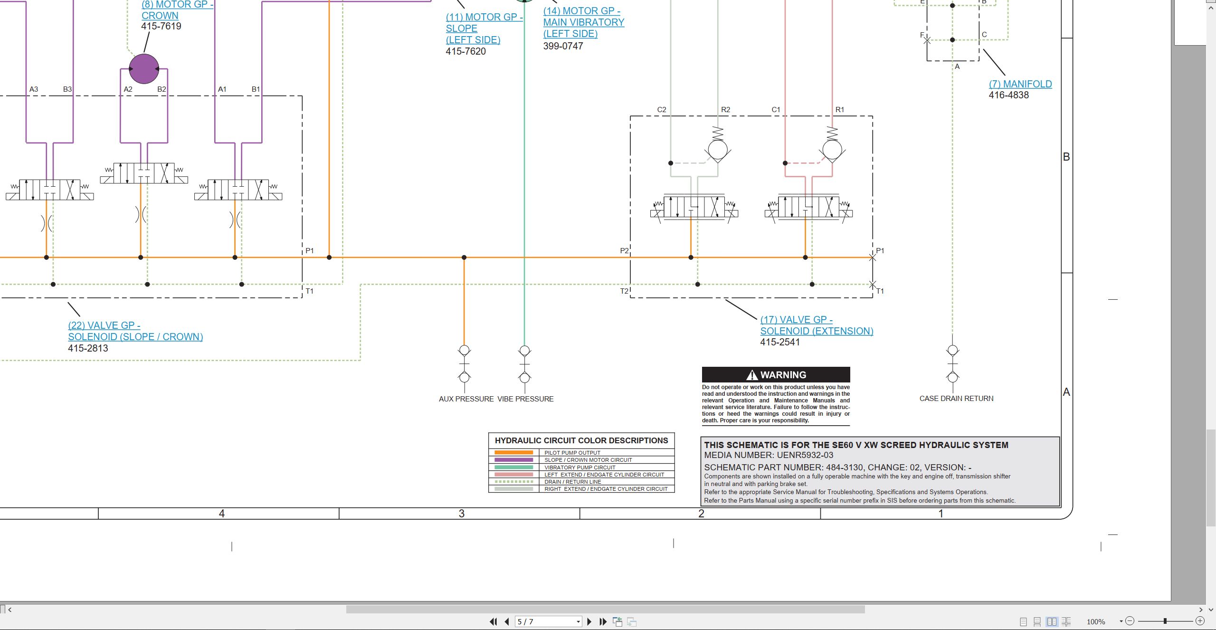
Task: Switch to single page layout
Action: click(x=1024, y=621)
